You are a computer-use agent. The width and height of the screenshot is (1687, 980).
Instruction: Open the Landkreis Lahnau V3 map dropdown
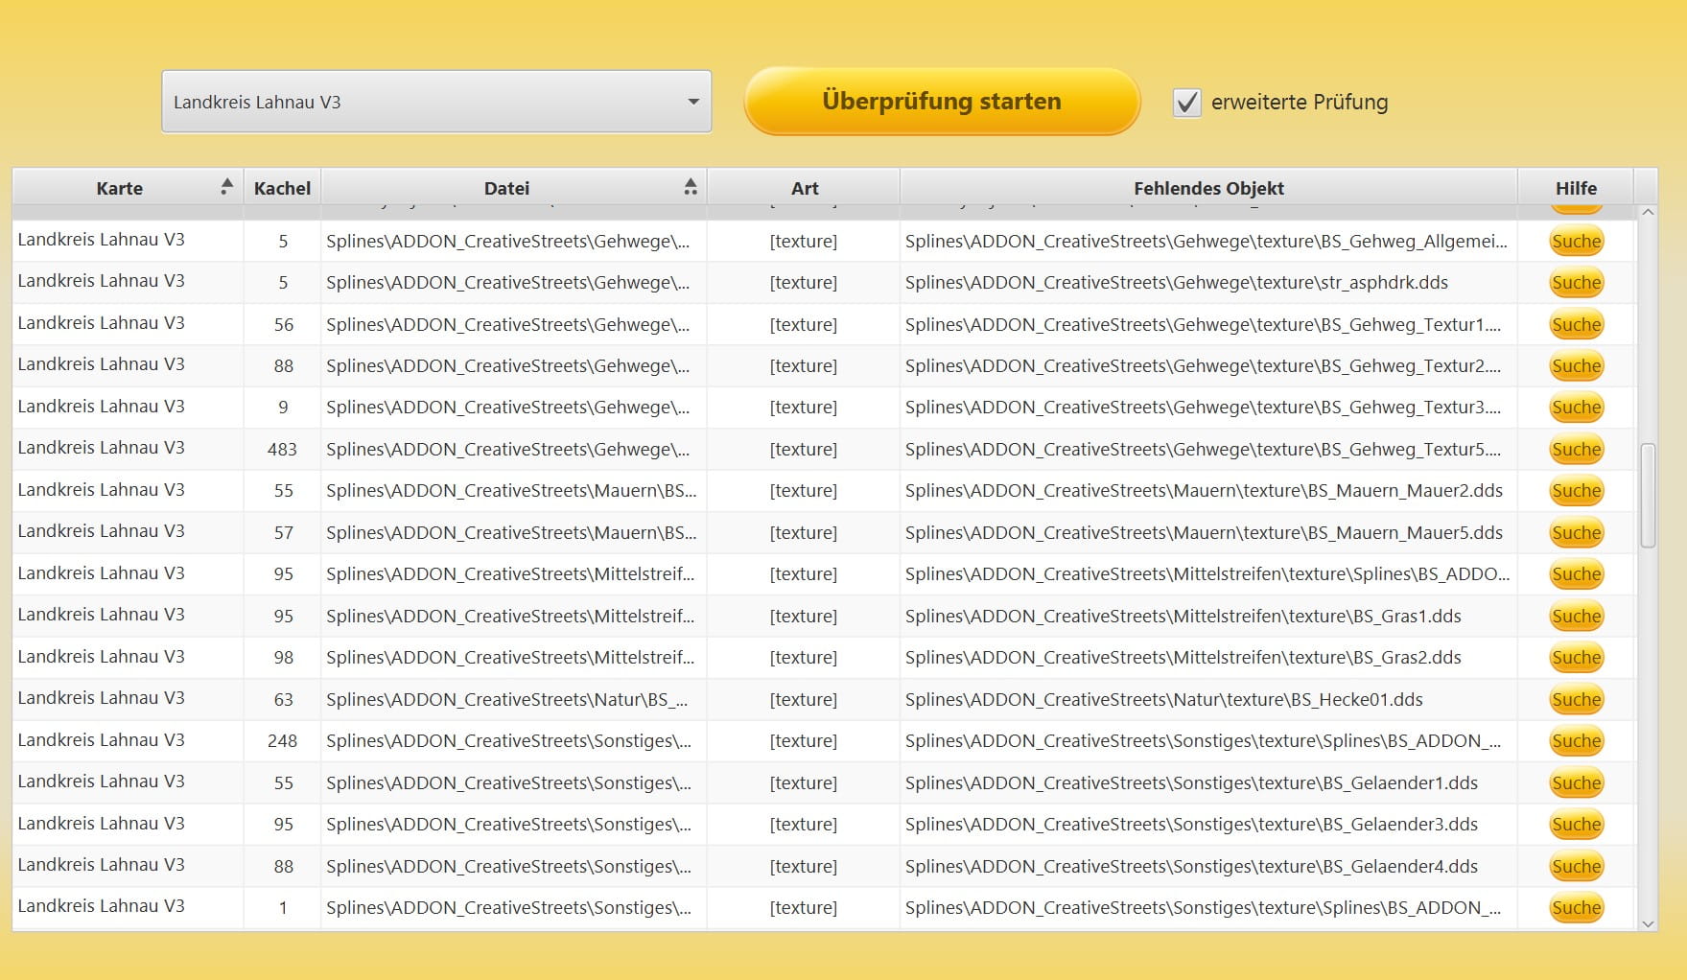coord(436,102)
